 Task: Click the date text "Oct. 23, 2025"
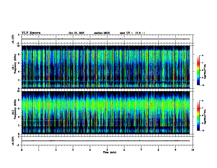(76, 33)
